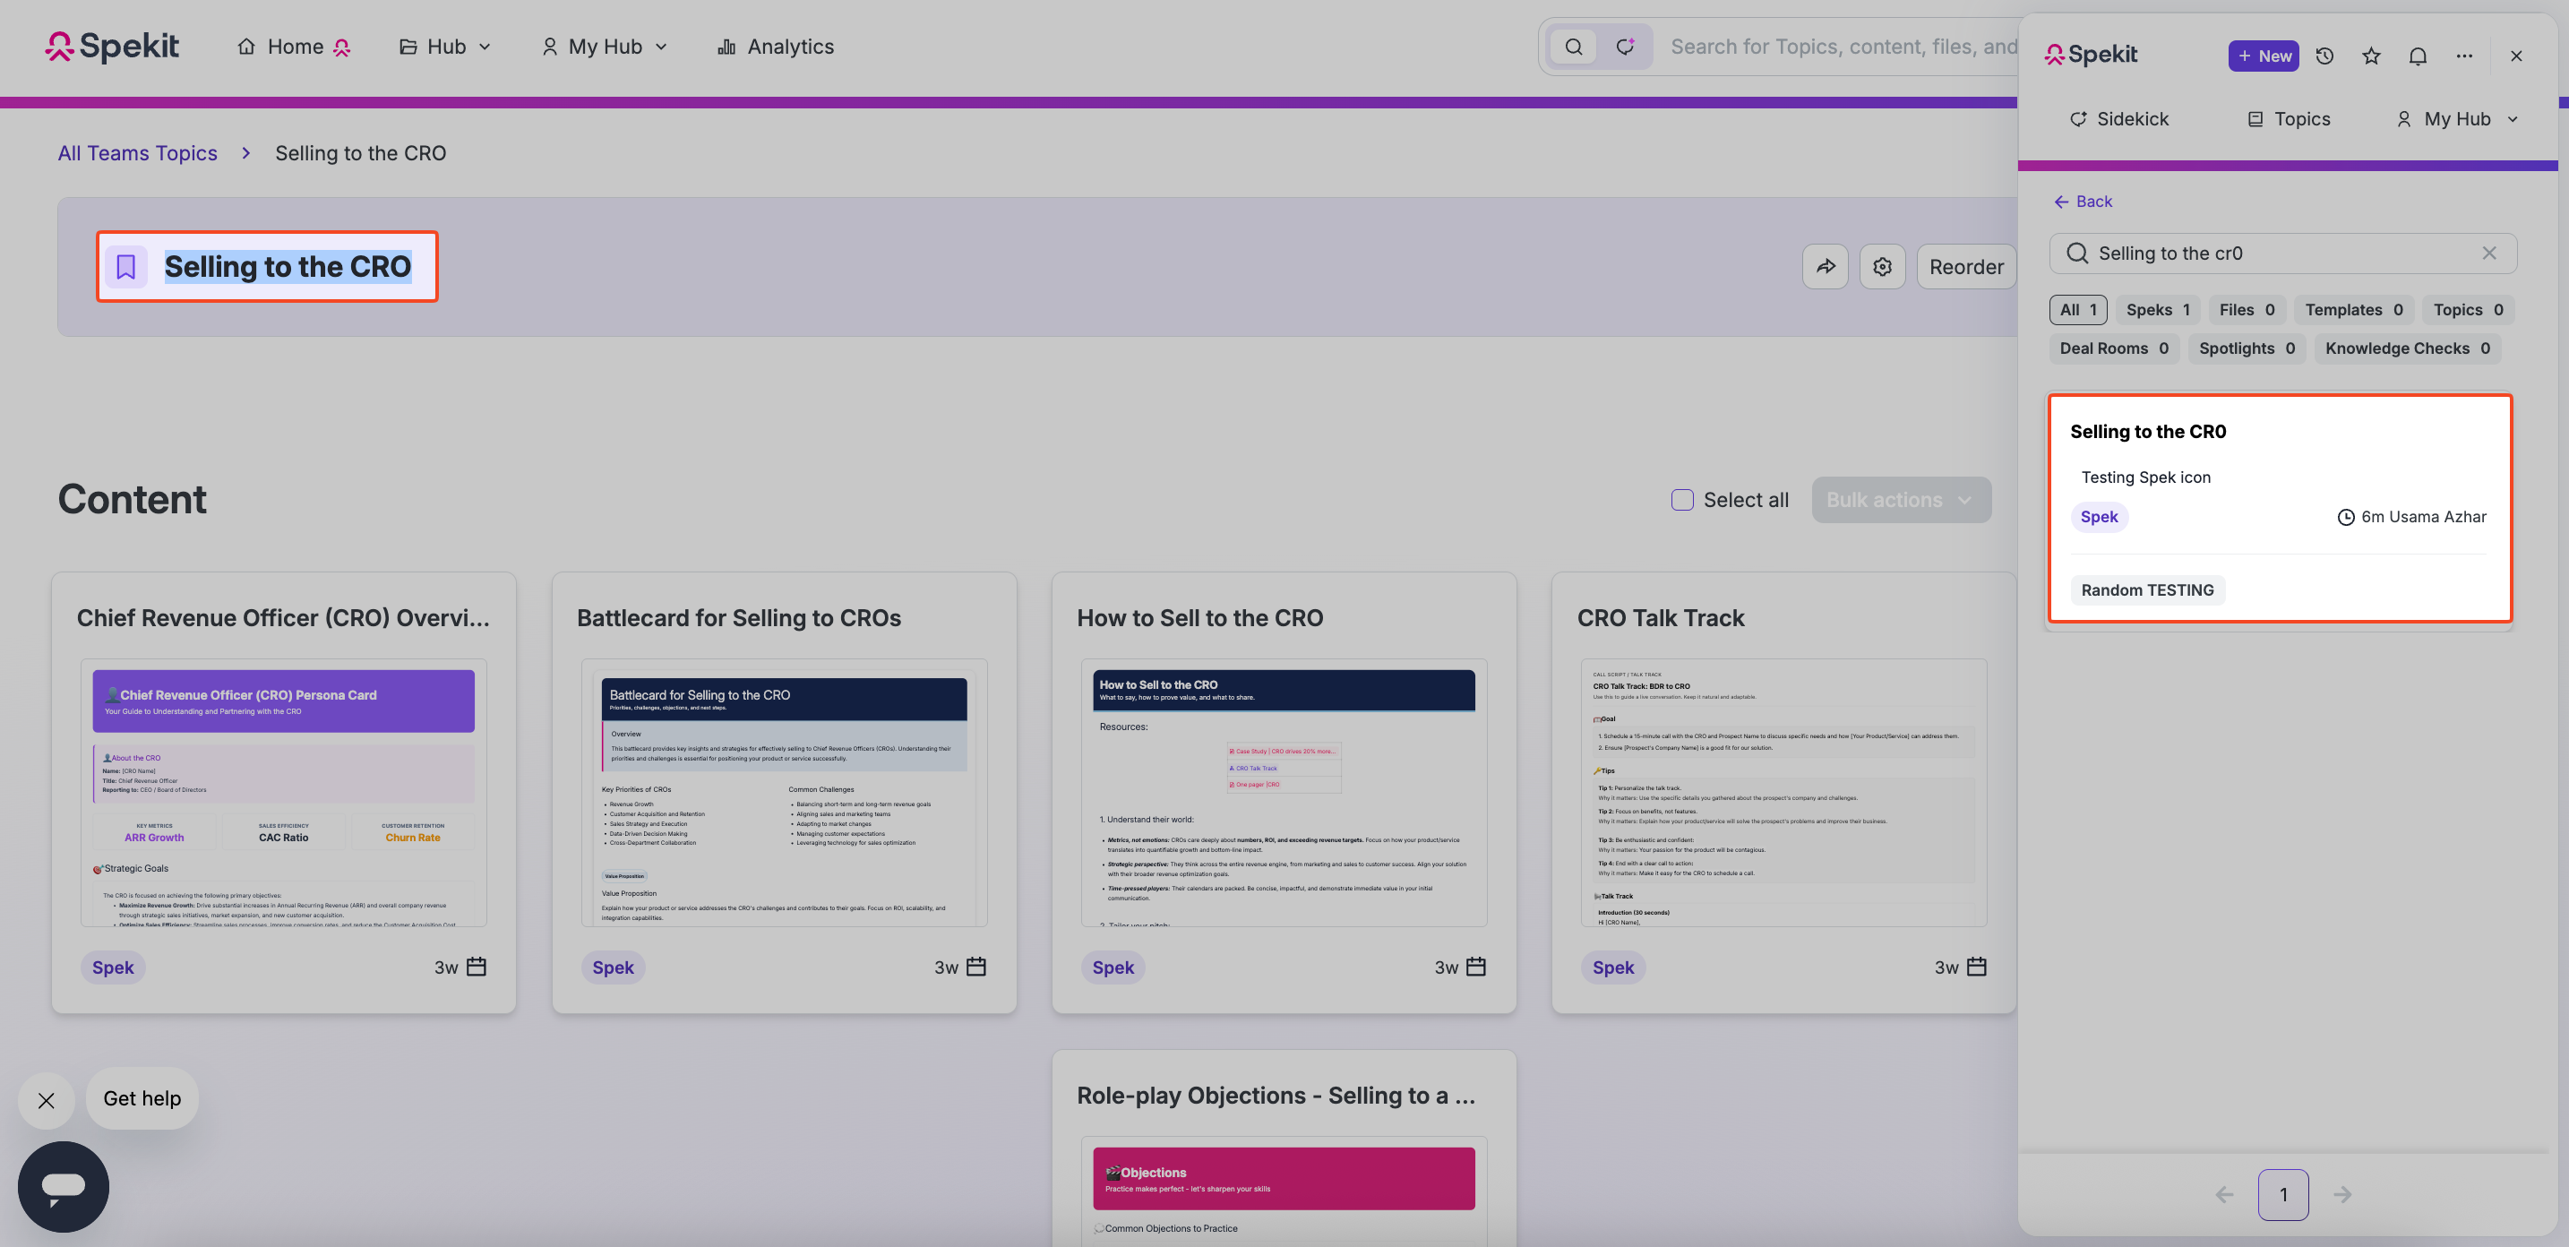Filter results by Spotlights
Viewport: 2569px width, 1247px height.
click(x=2247, y=348)
